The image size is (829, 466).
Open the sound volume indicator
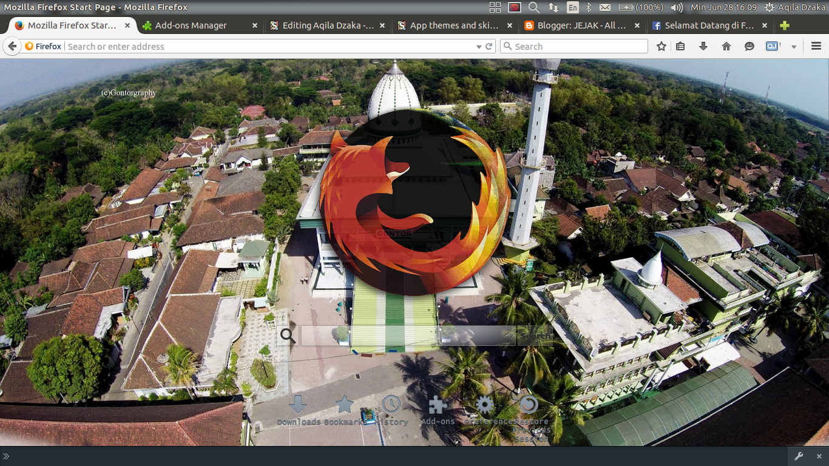[x=677, y=7]
